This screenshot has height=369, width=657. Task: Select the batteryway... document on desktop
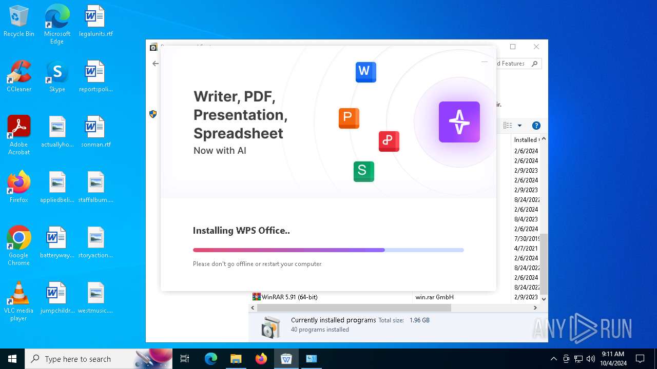pos(57,242)
